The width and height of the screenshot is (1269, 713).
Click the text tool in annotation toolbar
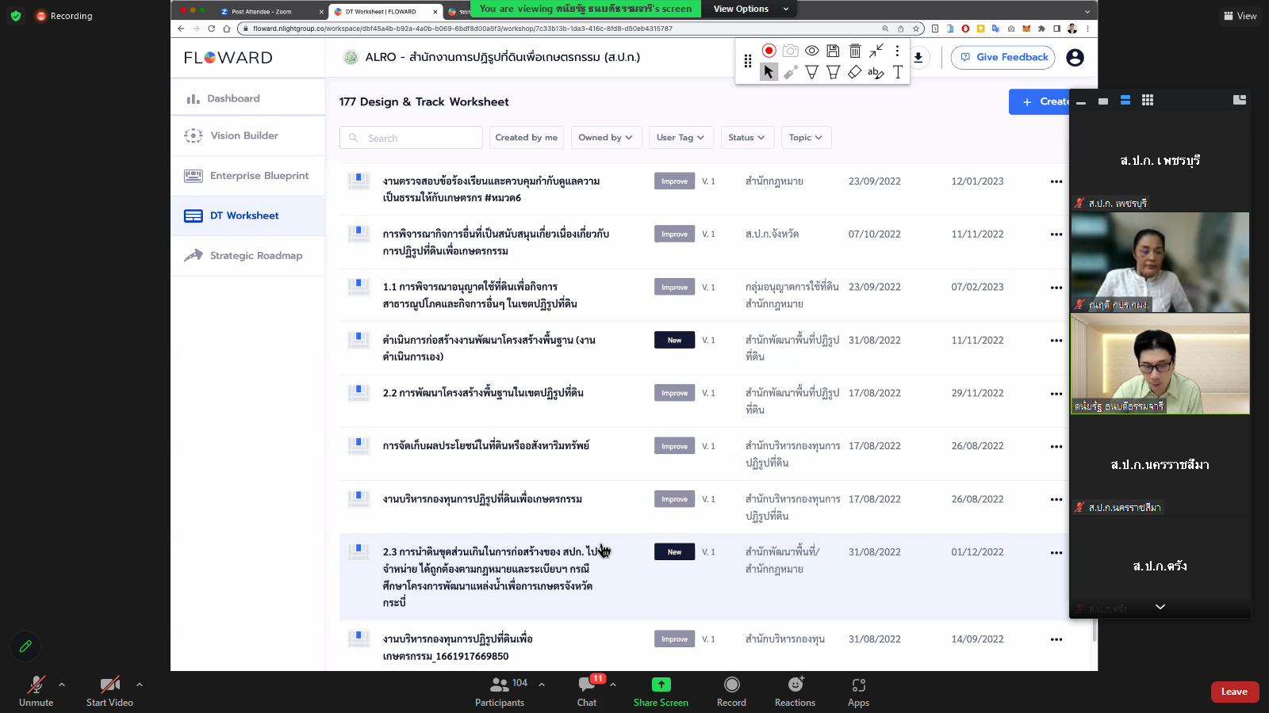pyautogui.click(x=897, y=72)
